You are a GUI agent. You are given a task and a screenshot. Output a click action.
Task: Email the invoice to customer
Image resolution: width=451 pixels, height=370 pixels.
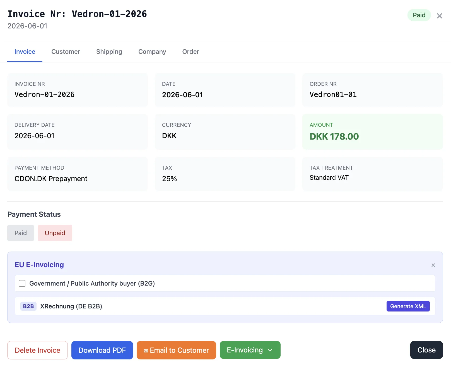(x=176, y=350)
